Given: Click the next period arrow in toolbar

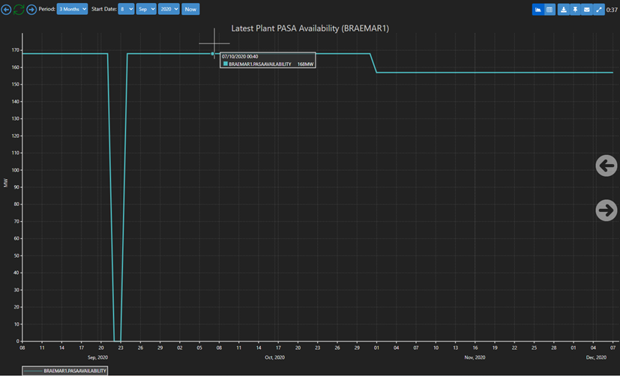Looking at the screenshot, I should 31,9.
